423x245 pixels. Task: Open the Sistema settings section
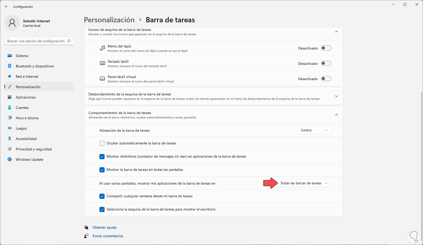22,56
